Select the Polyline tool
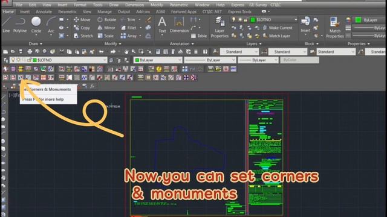 [20, 25]
